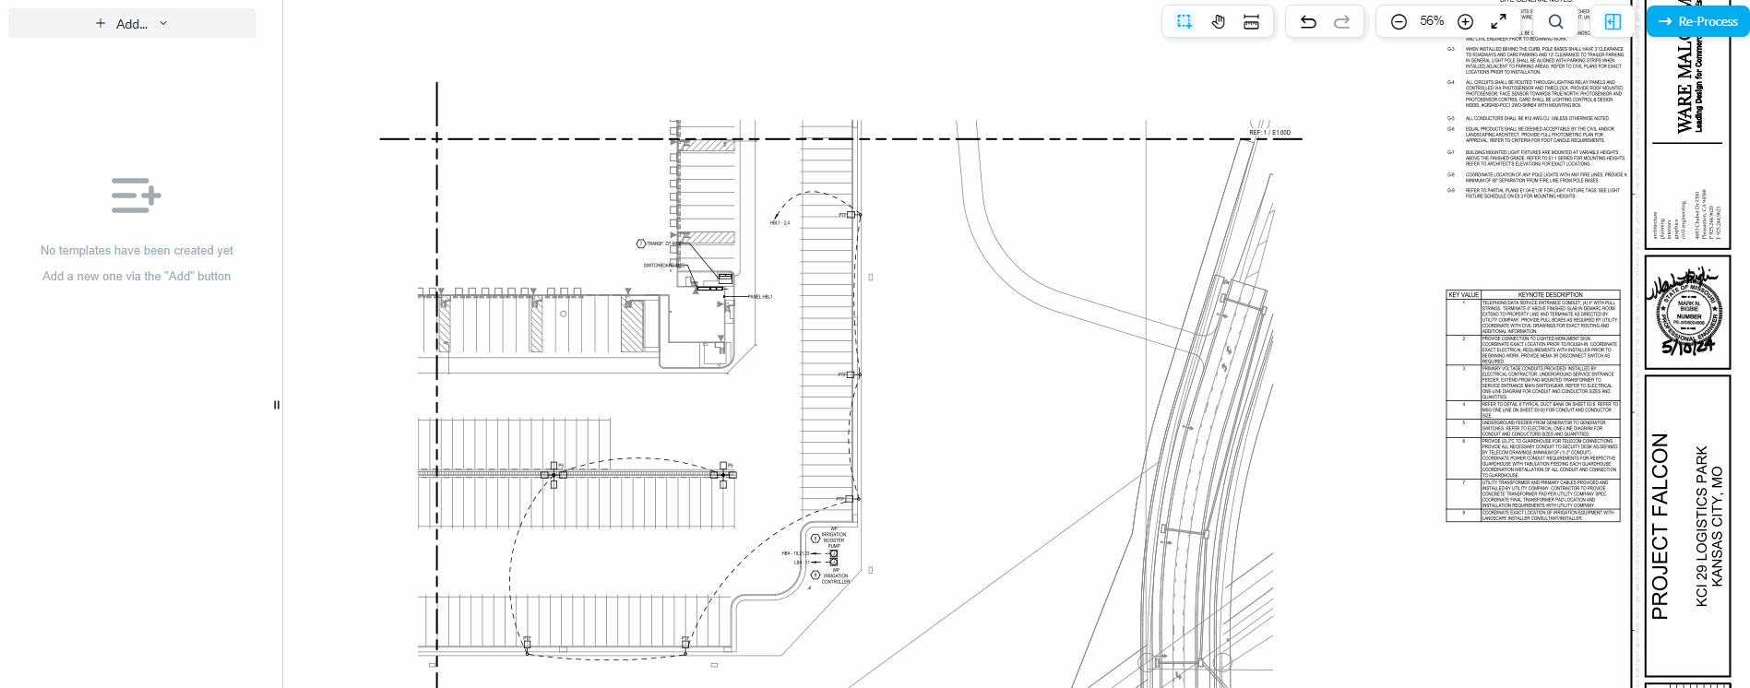
Task: Expand drawing to fullscreen view
Action: [1499, 21]
